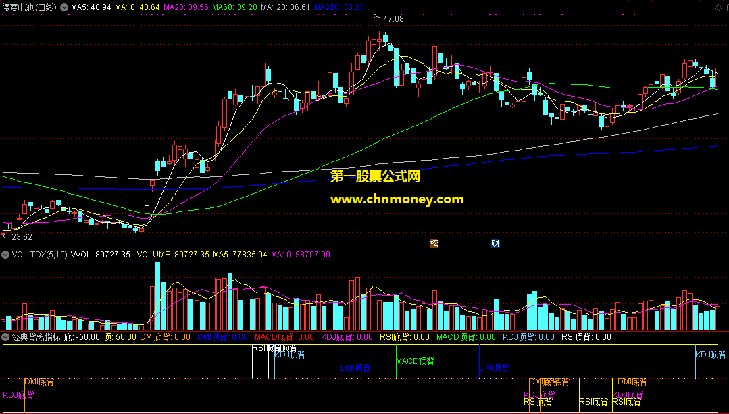Viewport: 729px width, 414px height.
Task: Click the 47.08 high price annotation
Action: pyautogui.click(x=393, y=19)
